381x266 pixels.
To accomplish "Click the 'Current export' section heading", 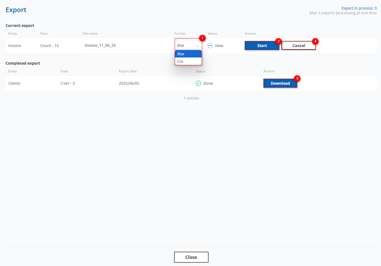I will 20,26.
